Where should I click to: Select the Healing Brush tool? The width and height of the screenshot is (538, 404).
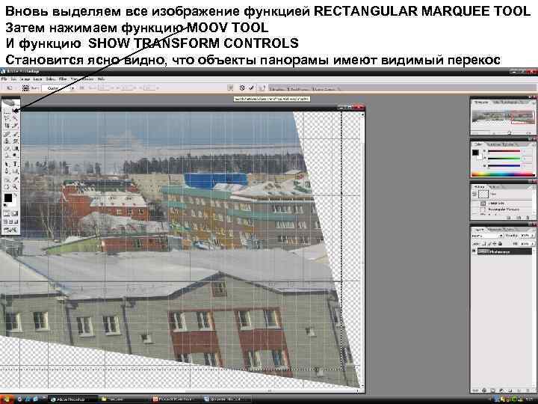[7, 134]
